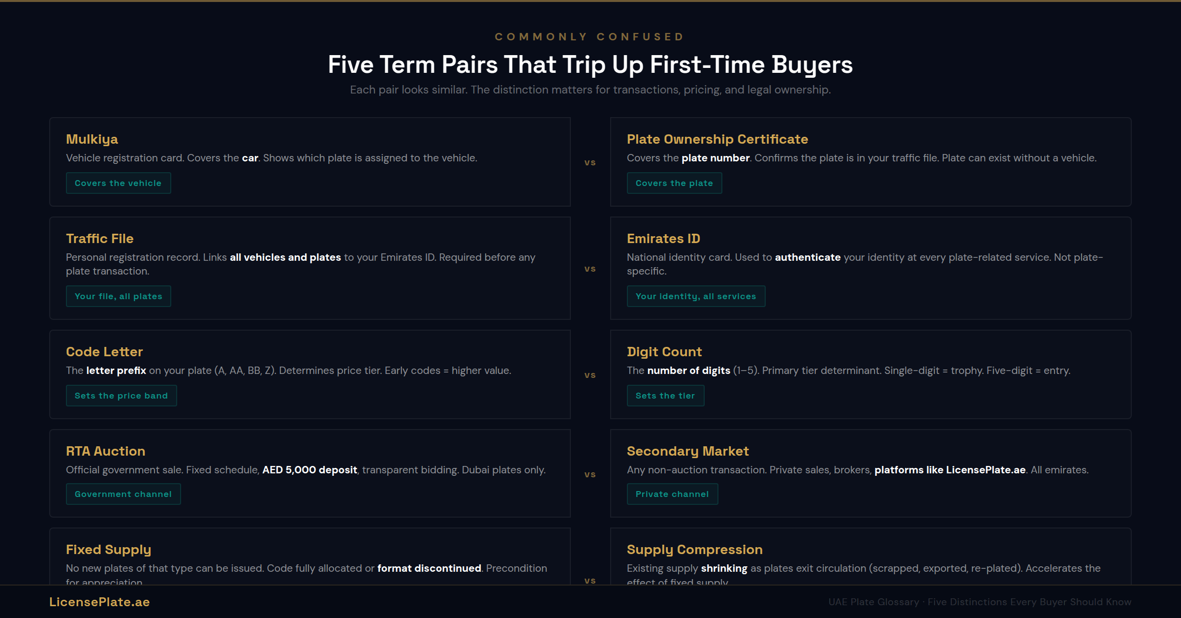Click the Plate Ownership Certificate heading
Screen dimensions: 1181x618
tap(717, 139)
